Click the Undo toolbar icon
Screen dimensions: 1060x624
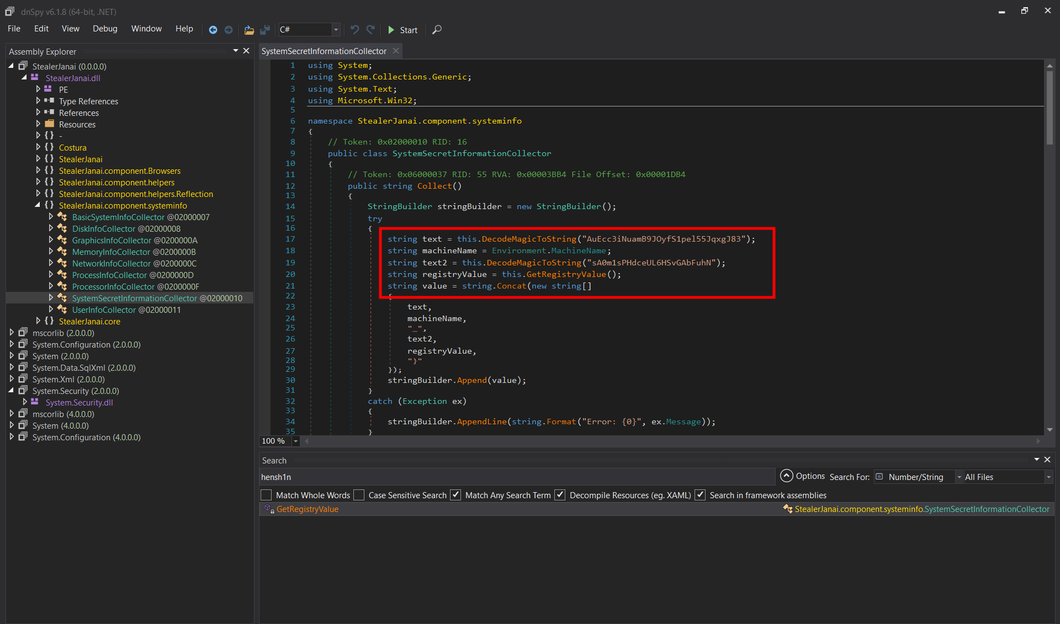pyautogui.click(x=354, y=30)
